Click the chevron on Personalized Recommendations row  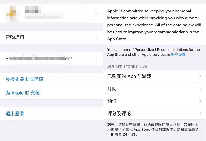pos(96,59)
